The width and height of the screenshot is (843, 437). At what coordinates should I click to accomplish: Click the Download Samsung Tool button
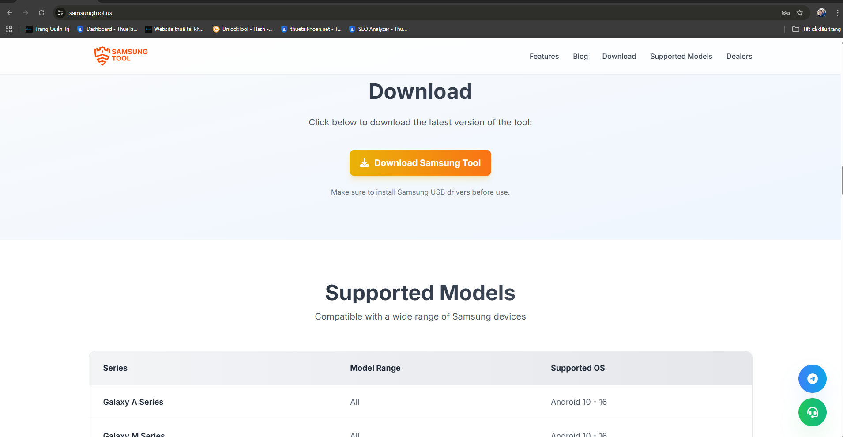point(420,163)
